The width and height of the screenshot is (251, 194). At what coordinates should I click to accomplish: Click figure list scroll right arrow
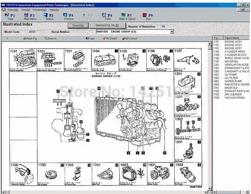pos(247,192)
